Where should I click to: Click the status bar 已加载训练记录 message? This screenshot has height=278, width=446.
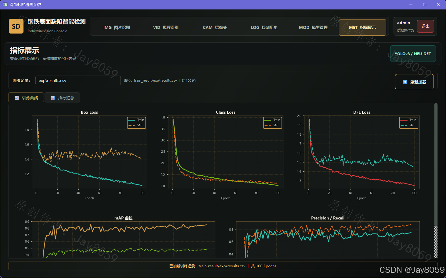pyautogui.click(x=223, y=266)
